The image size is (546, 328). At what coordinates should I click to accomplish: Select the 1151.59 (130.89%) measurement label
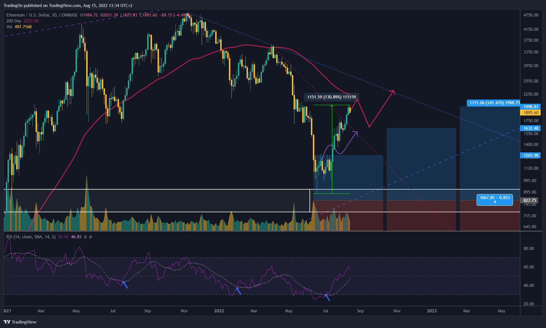click(x=332, y=97)
